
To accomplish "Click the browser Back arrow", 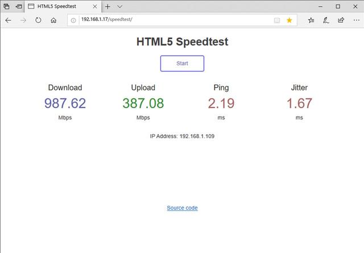I will coord(8,20).
